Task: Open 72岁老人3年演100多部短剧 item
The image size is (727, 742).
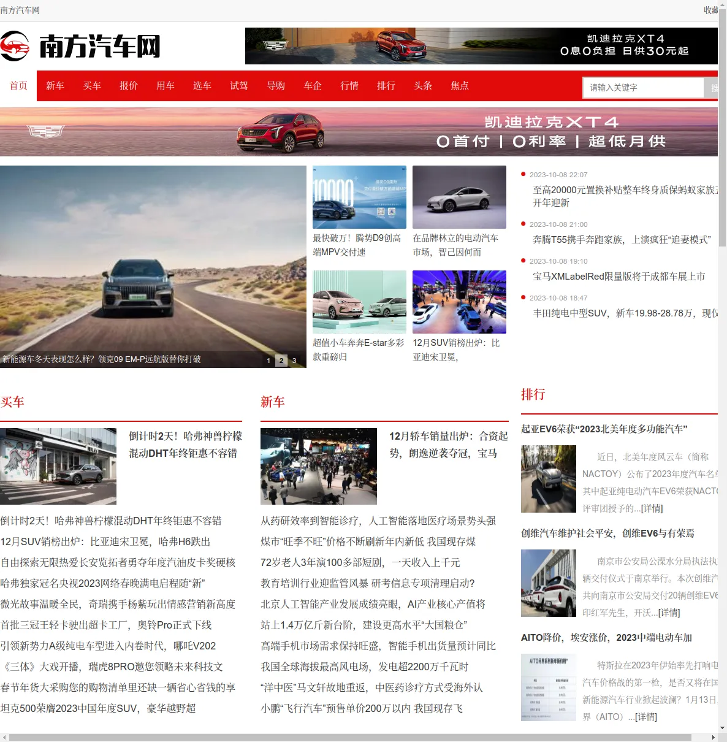Action: coord(360,562)
